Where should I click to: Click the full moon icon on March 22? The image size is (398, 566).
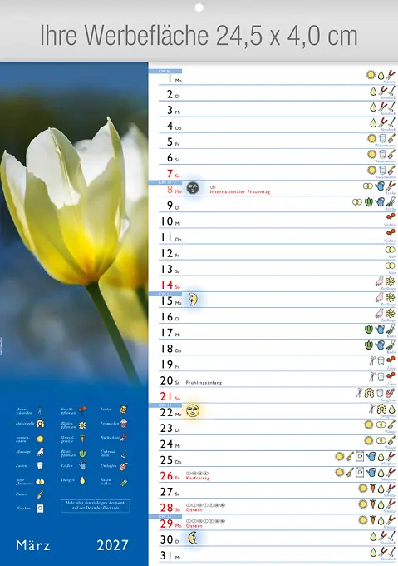[193, 411]
